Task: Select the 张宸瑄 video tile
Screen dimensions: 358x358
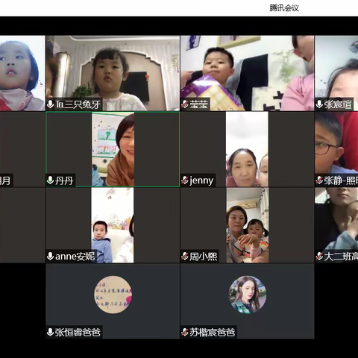Action: point(336,73)
